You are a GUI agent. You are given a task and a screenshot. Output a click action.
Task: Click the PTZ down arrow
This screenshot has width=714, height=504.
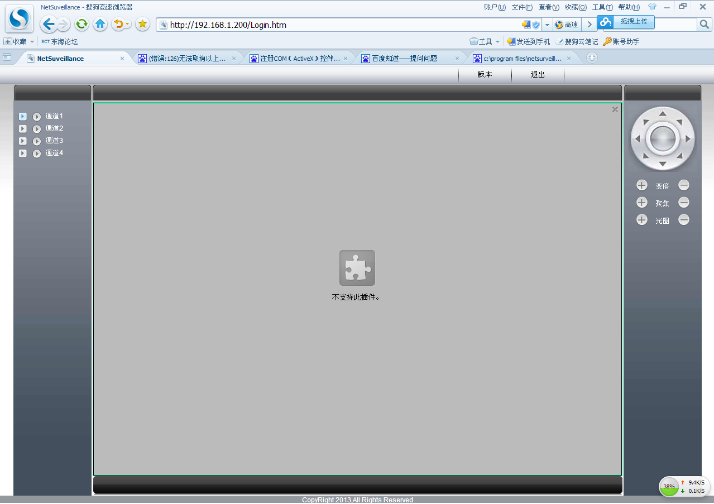663,164
